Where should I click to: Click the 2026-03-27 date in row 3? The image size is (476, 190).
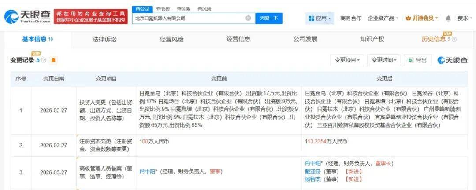(53, 172)
